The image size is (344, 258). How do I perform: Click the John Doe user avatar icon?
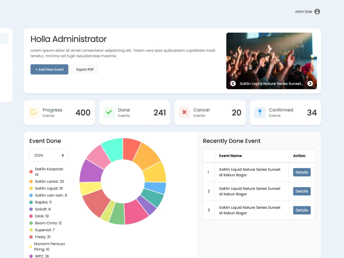point(317,12)
